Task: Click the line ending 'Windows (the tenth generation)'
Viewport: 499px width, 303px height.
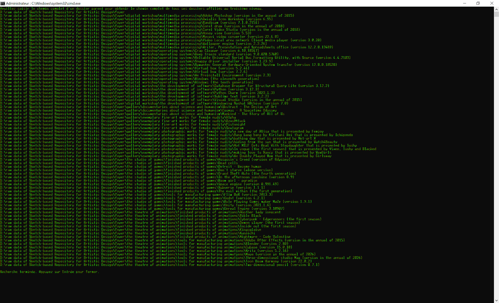Action: [x=127, y=82]
